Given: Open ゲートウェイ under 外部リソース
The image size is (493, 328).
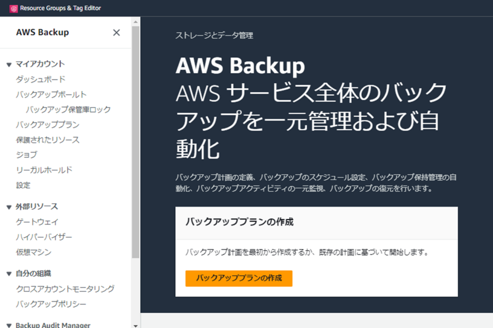Looking at the screenshot, I should pyautogui.click(x=37, y=222).
